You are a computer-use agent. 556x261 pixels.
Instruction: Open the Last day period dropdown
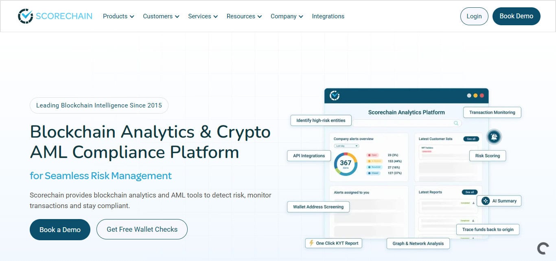pos(346,146)
